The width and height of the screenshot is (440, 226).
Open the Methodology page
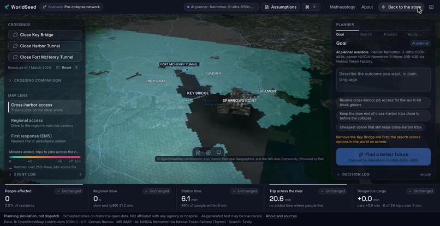[342, 7]
